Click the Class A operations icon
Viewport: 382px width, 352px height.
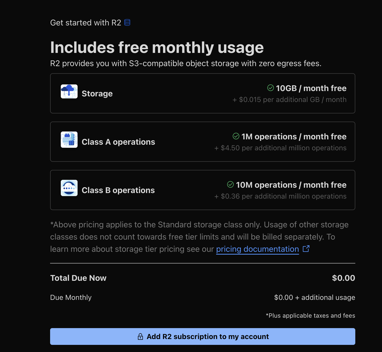[x=69, y=140]
